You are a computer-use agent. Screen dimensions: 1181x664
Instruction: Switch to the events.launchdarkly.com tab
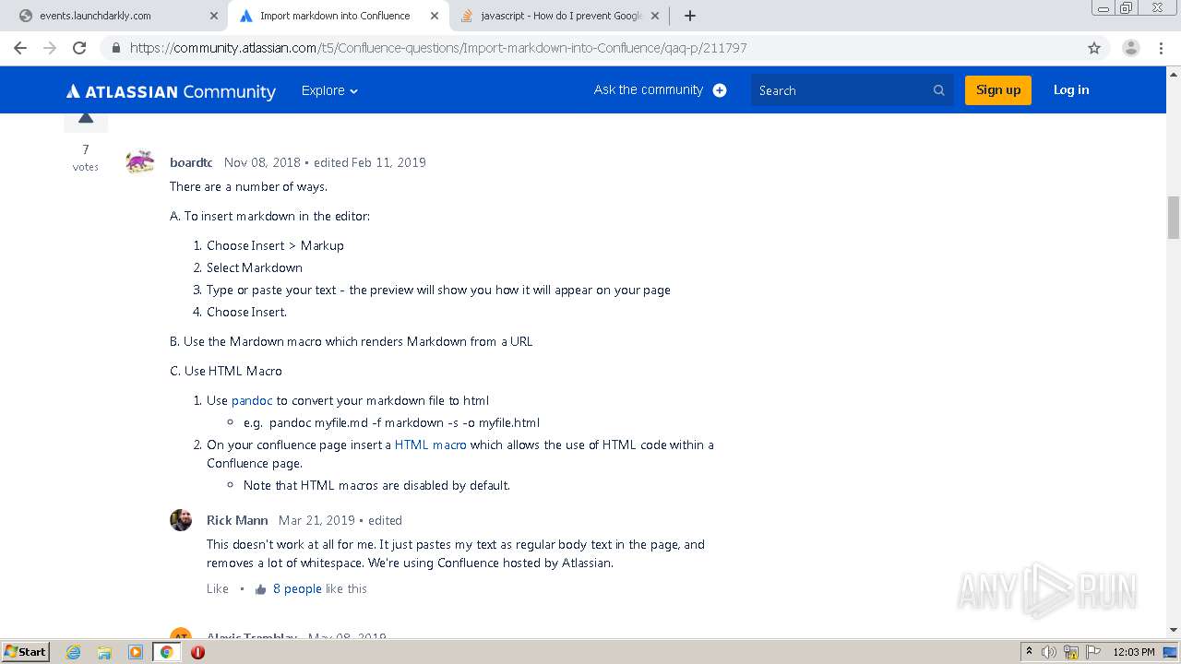click(x=116, y=16)
